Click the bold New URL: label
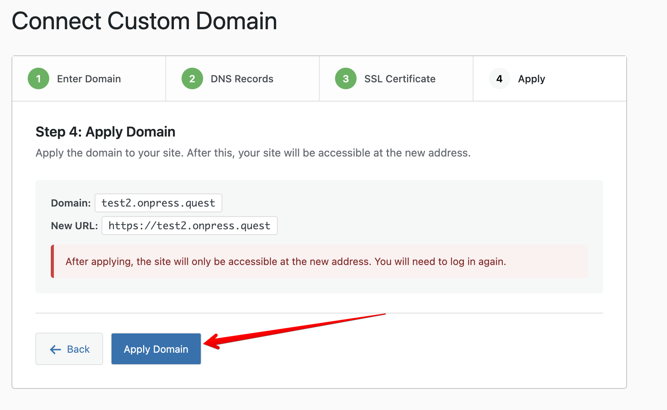Screen dimensions: 667x410 point(74,226)
